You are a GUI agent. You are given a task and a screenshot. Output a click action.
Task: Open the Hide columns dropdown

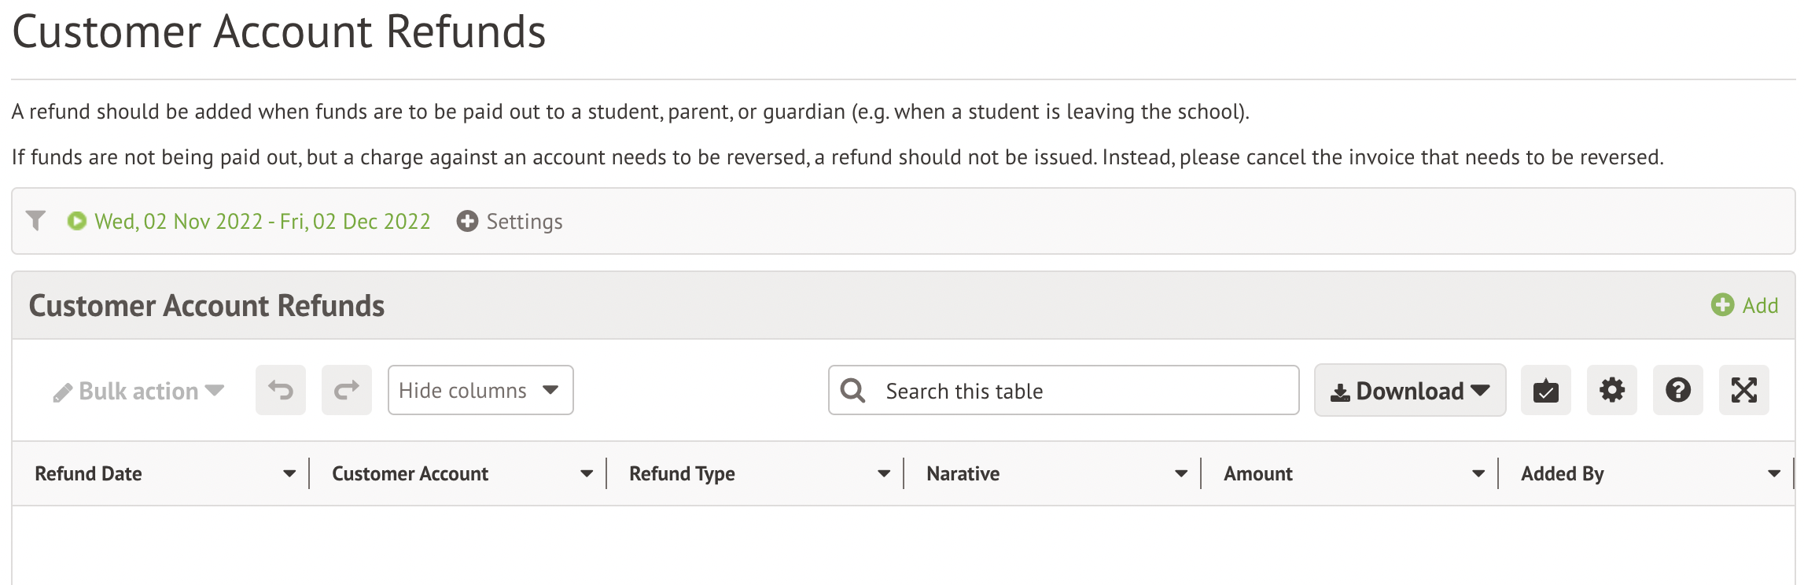pos(480,390)
